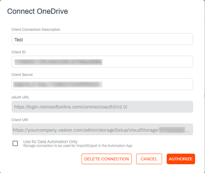Click the oAuth URL read-only field
Viewport: 205px width, 173px height.
click(x=102, y=107)
